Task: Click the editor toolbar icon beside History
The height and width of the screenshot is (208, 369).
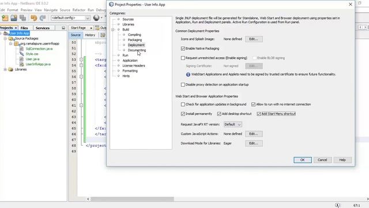Action: (103, 35)
